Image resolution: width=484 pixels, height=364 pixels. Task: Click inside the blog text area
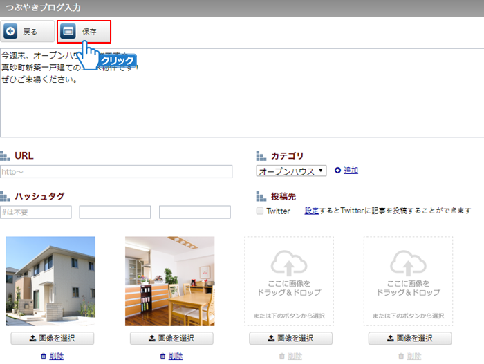242,104
